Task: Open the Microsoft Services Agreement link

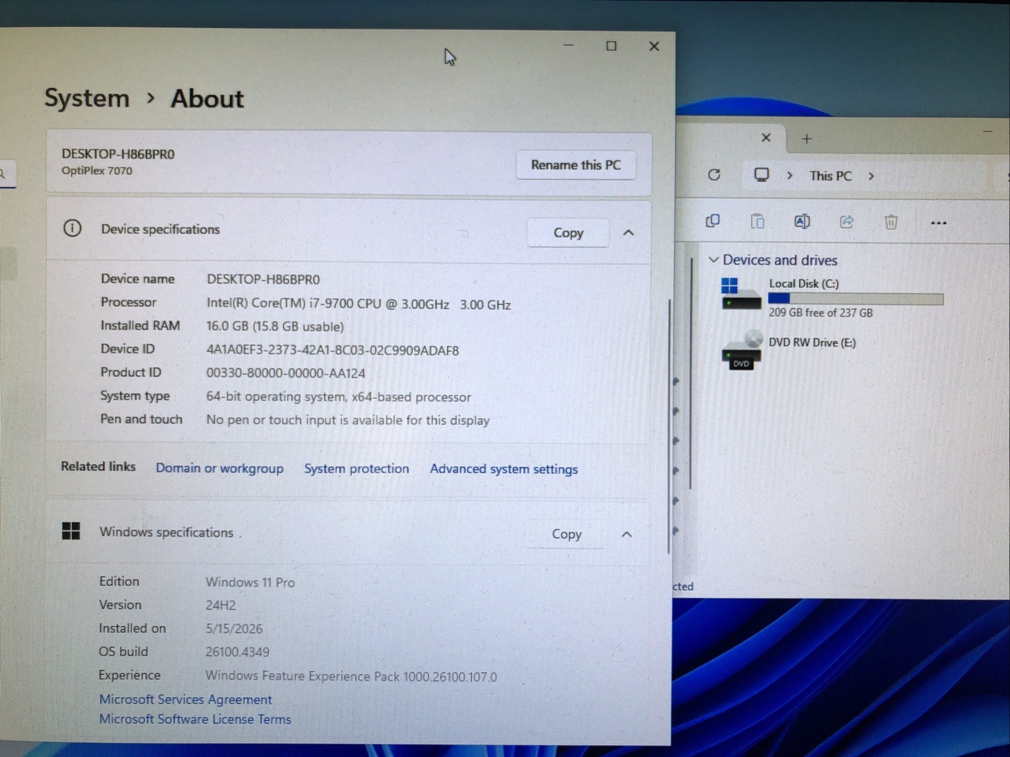Action: click(186, 700)
